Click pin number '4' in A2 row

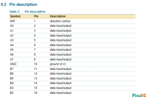coord(35,36)
